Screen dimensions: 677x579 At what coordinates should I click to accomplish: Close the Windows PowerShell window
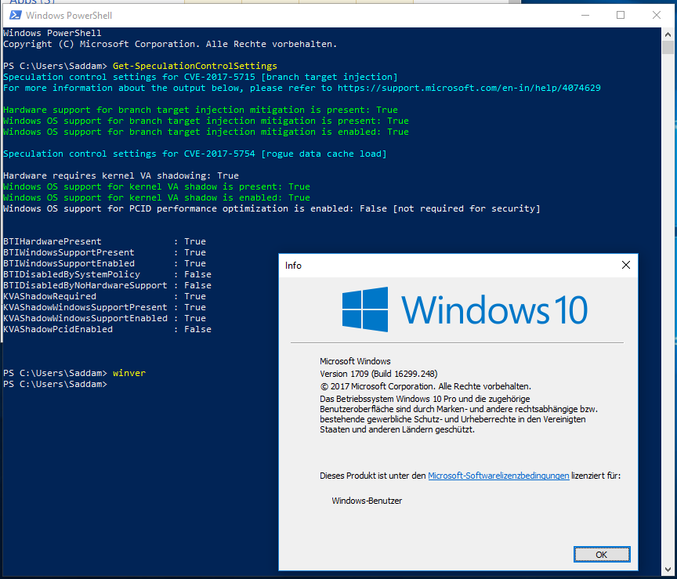pos(657,15)
